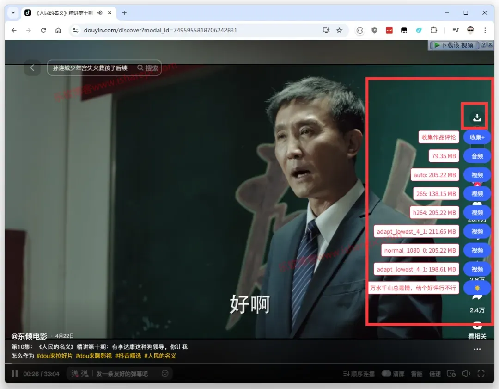
Task: Open the Chrome three-dot menu
Action: coord(485,30)
